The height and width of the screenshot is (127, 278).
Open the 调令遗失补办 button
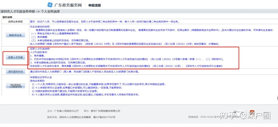tap(15, 72)
